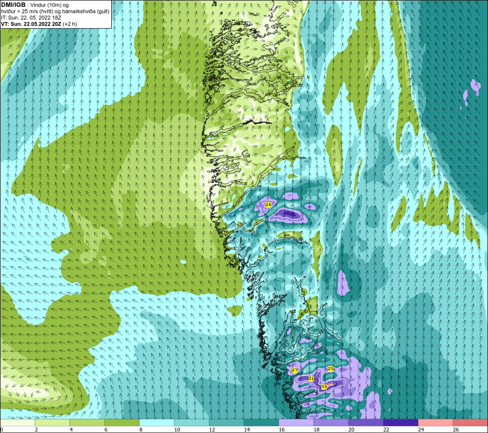
Task: Click the legend scale number 20
Action: pyautogui.click(x=351, y=430)
